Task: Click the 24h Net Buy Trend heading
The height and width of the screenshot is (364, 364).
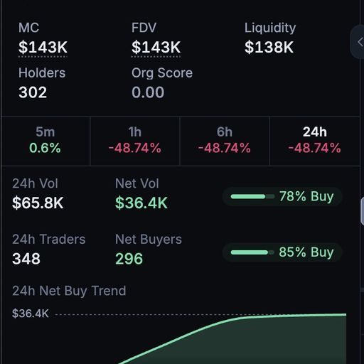Action: (x=69, y=291)
